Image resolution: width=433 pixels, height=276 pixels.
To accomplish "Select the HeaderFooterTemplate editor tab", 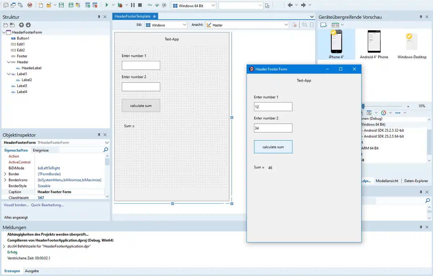I will point(135,16).
